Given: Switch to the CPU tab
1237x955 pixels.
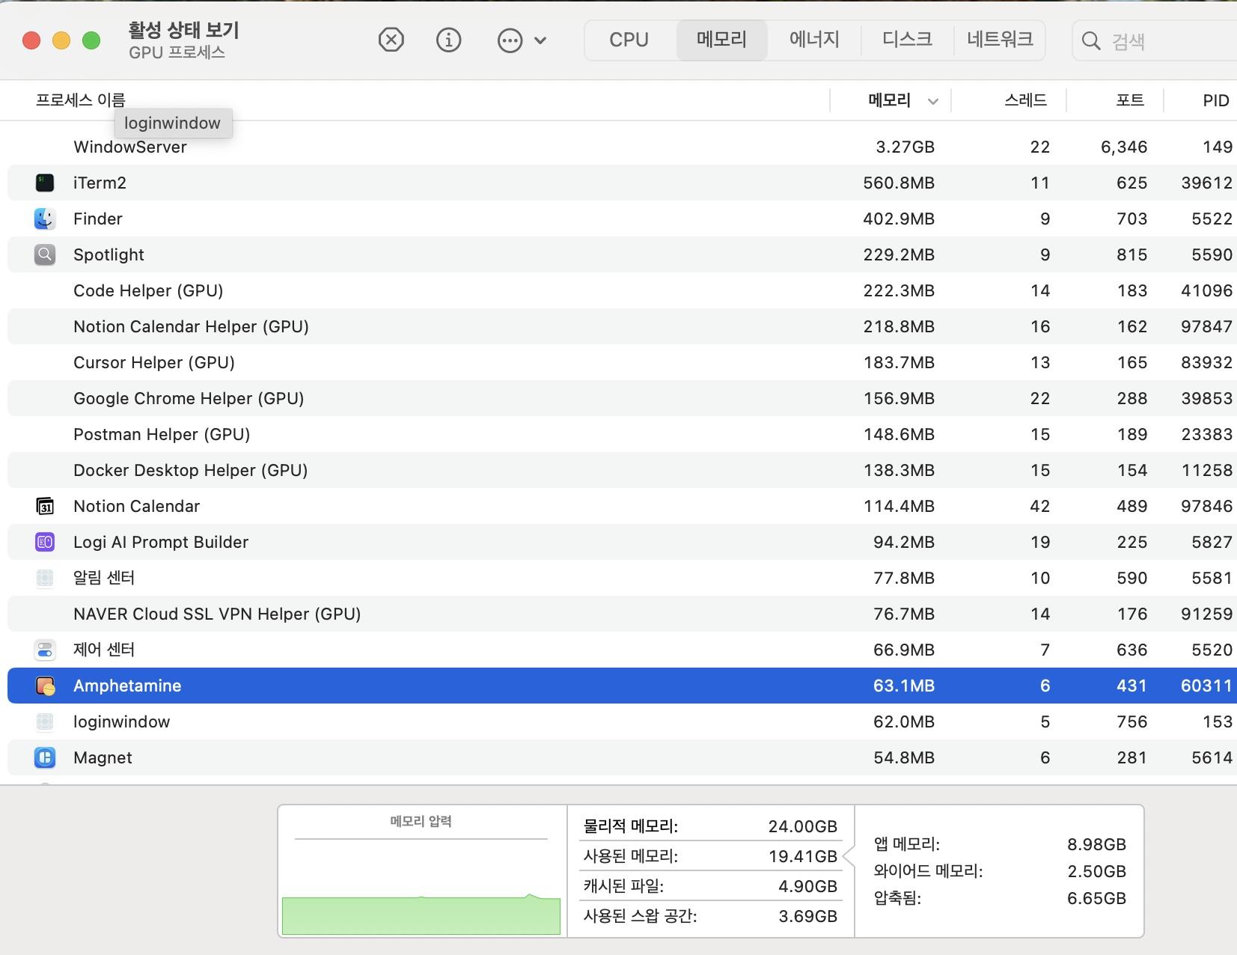Looking at the screenshot, I should point(629,40).
